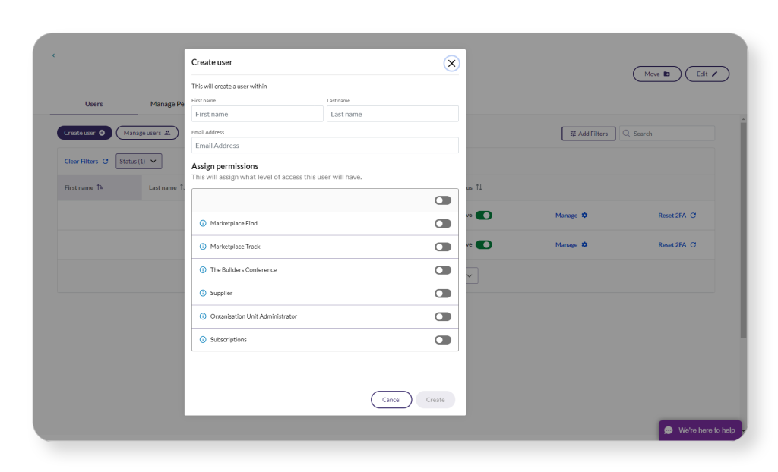778x472 pixels.
Task: Open the chat widget saying We're here to help
Action: pyautogui.click(x=699, y=430)
